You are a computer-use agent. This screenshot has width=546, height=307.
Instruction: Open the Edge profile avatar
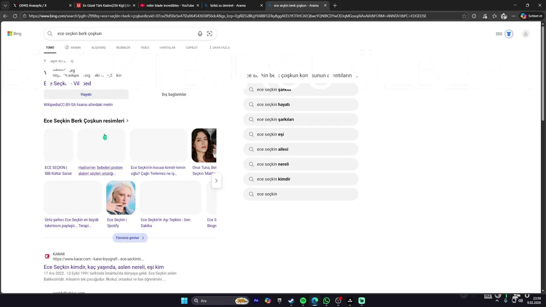[504, 16]
